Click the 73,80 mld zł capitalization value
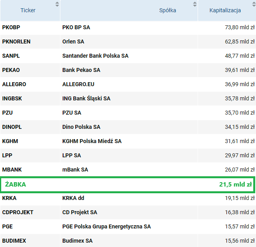This screenshot has width=256, height=247. click(240, 27)
